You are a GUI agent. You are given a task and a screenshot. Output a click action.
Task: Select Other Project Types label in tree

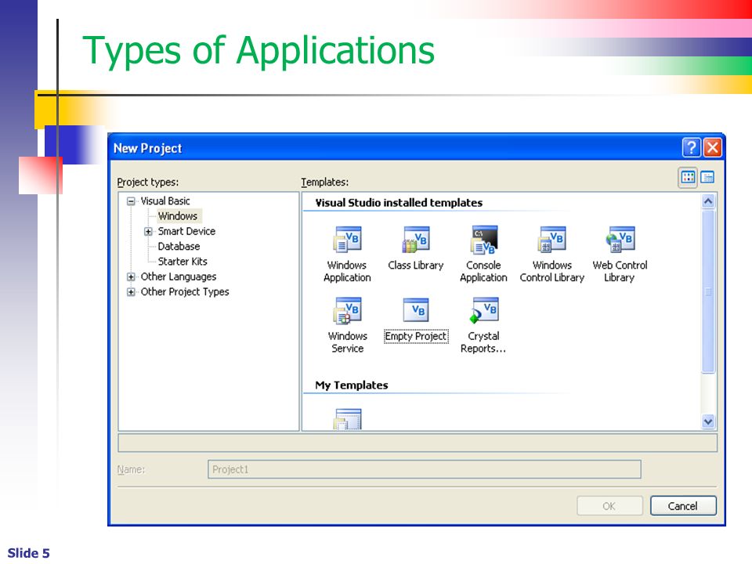185,291
